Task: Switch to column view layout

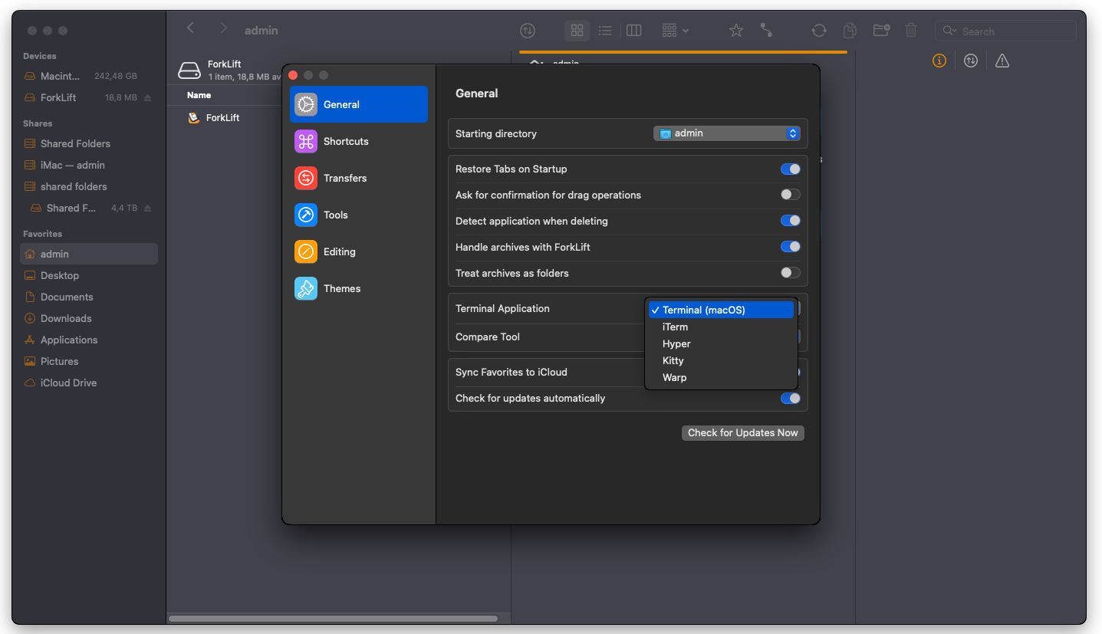Action: tap(633, 31)
